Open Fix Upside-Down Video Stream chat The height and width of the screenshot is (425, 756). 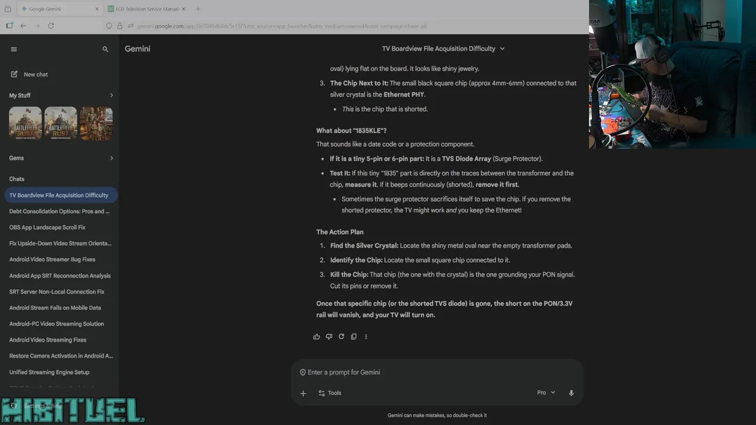61,243
